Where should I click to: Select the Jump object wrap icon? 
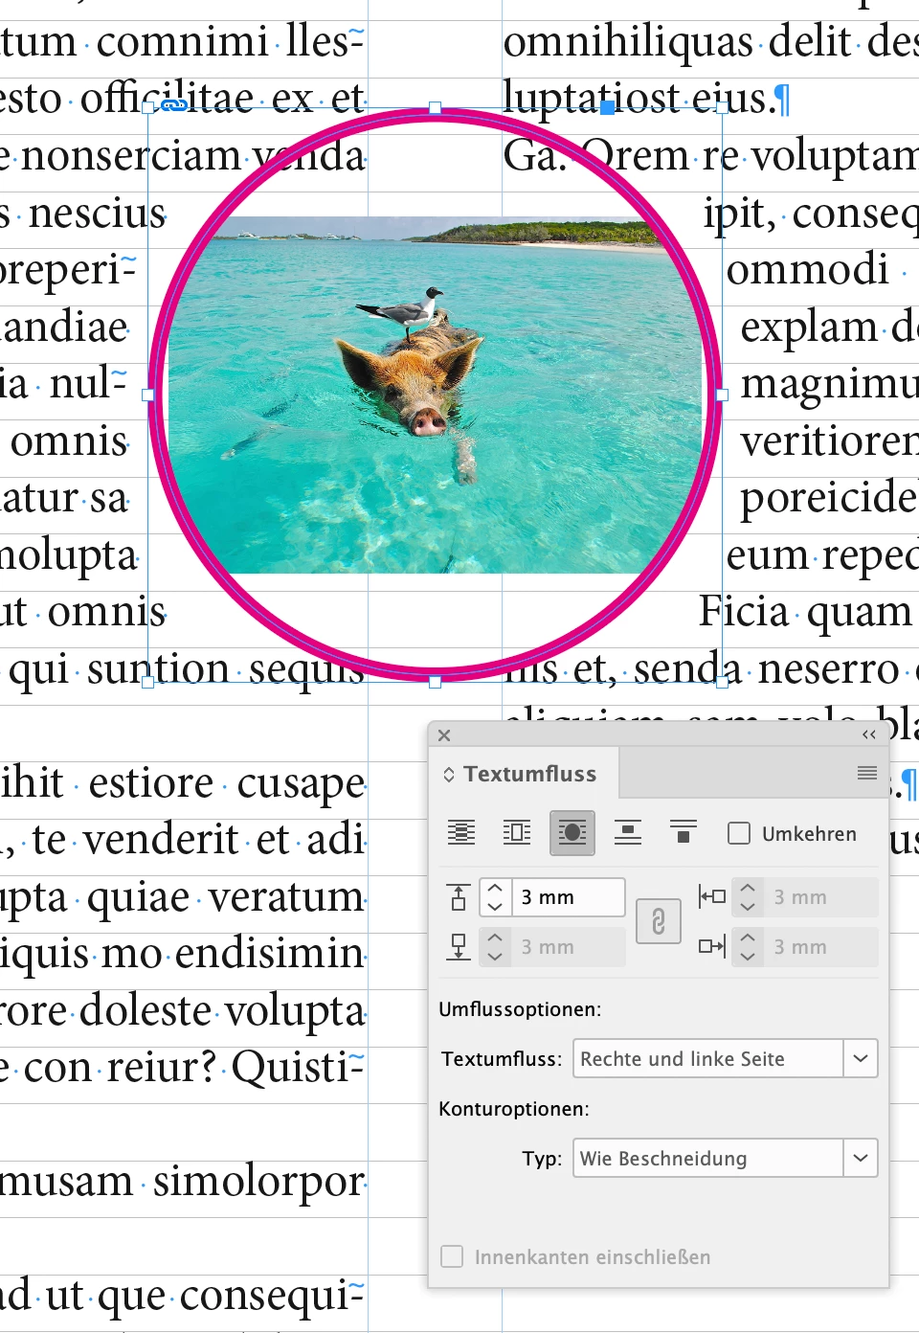click(628, 833)
